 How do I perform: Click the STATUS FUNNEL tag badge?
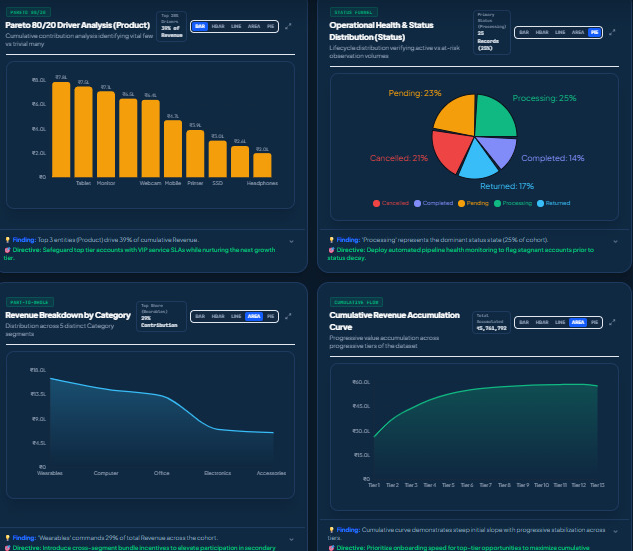click(x=354, y=12)
